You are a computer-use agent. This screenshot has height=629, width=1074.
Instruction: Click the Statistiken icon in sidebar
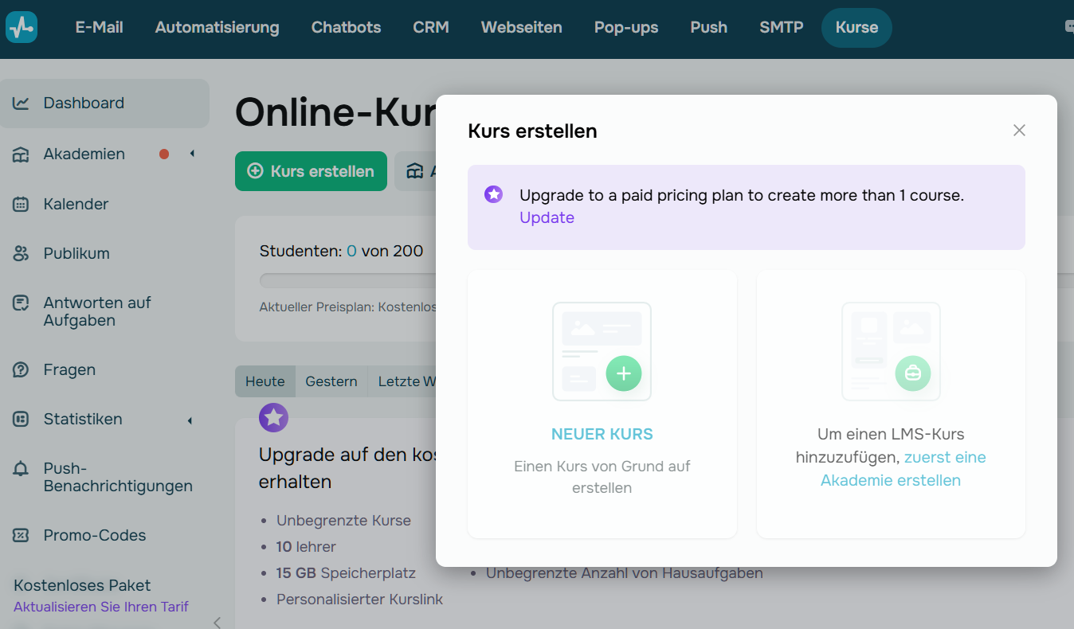21,420
